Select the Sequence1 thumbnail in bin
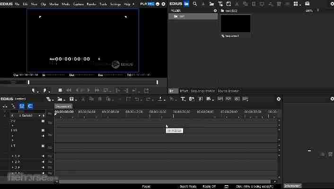Image resolution: width=334 pixels, height=189 pixels. click(x=236, y=24)
